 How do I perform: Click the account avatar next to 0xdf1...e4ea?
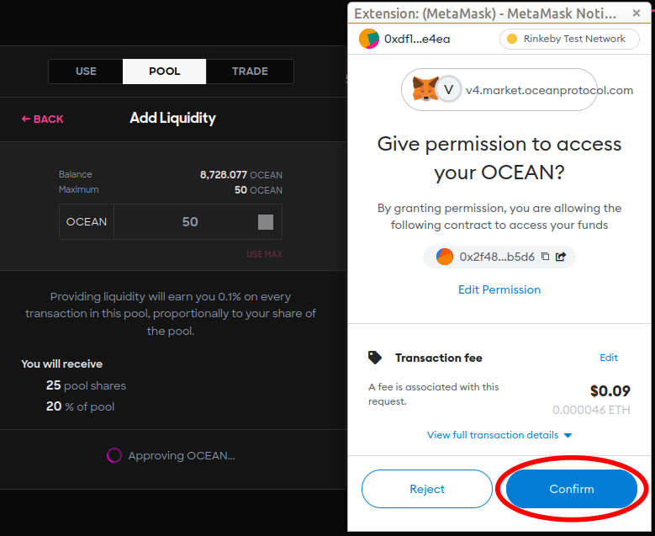[369, 39]
